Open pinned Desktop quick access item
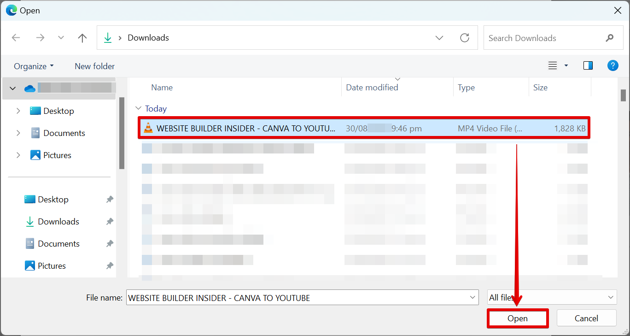This screenshot has height=336, width=630. [47, 199]
